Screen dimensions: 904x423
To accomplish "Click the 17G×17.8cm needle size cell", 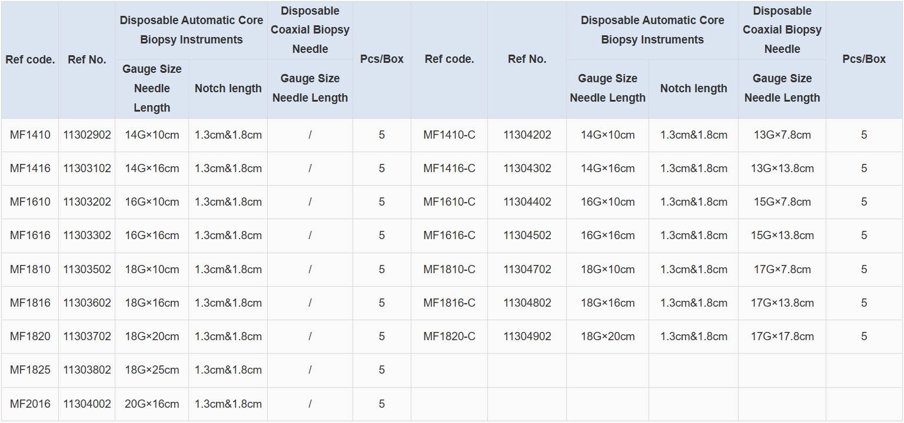I will click(x=782, y=336).
